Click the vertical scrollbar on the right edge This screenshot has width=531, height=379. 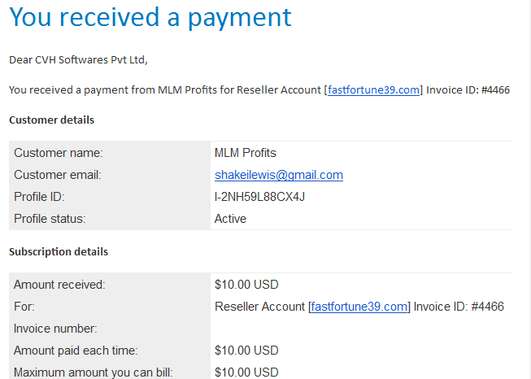[x=529, y=189]
